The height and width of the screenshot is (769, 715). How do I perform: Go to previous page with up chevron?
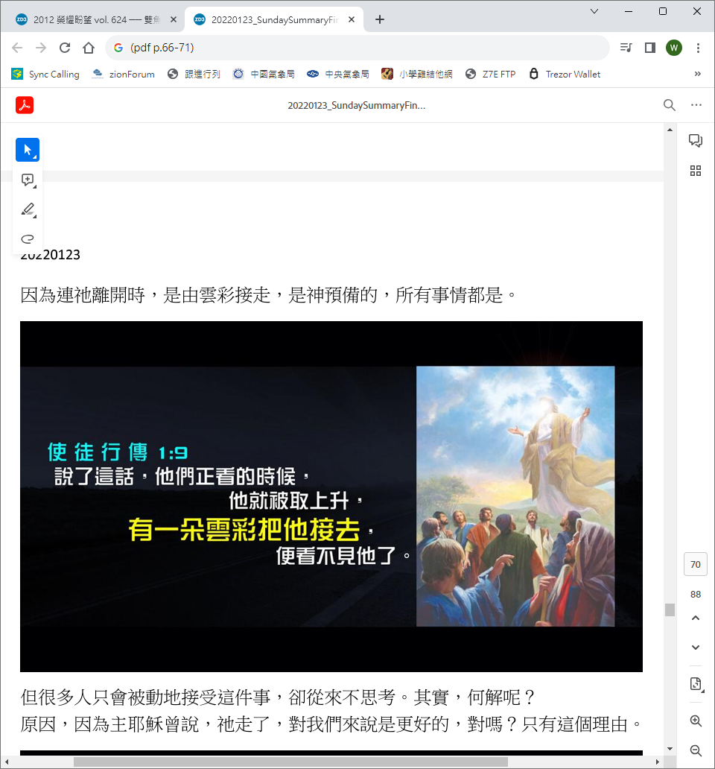pyautogui.click(x=696, y=618)
